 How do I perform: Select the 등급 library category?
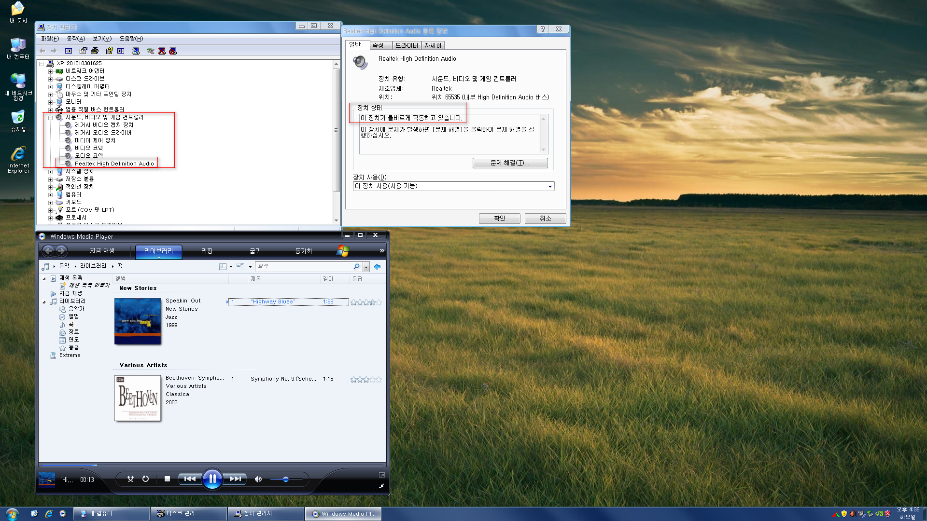click(x=73, y=347)
